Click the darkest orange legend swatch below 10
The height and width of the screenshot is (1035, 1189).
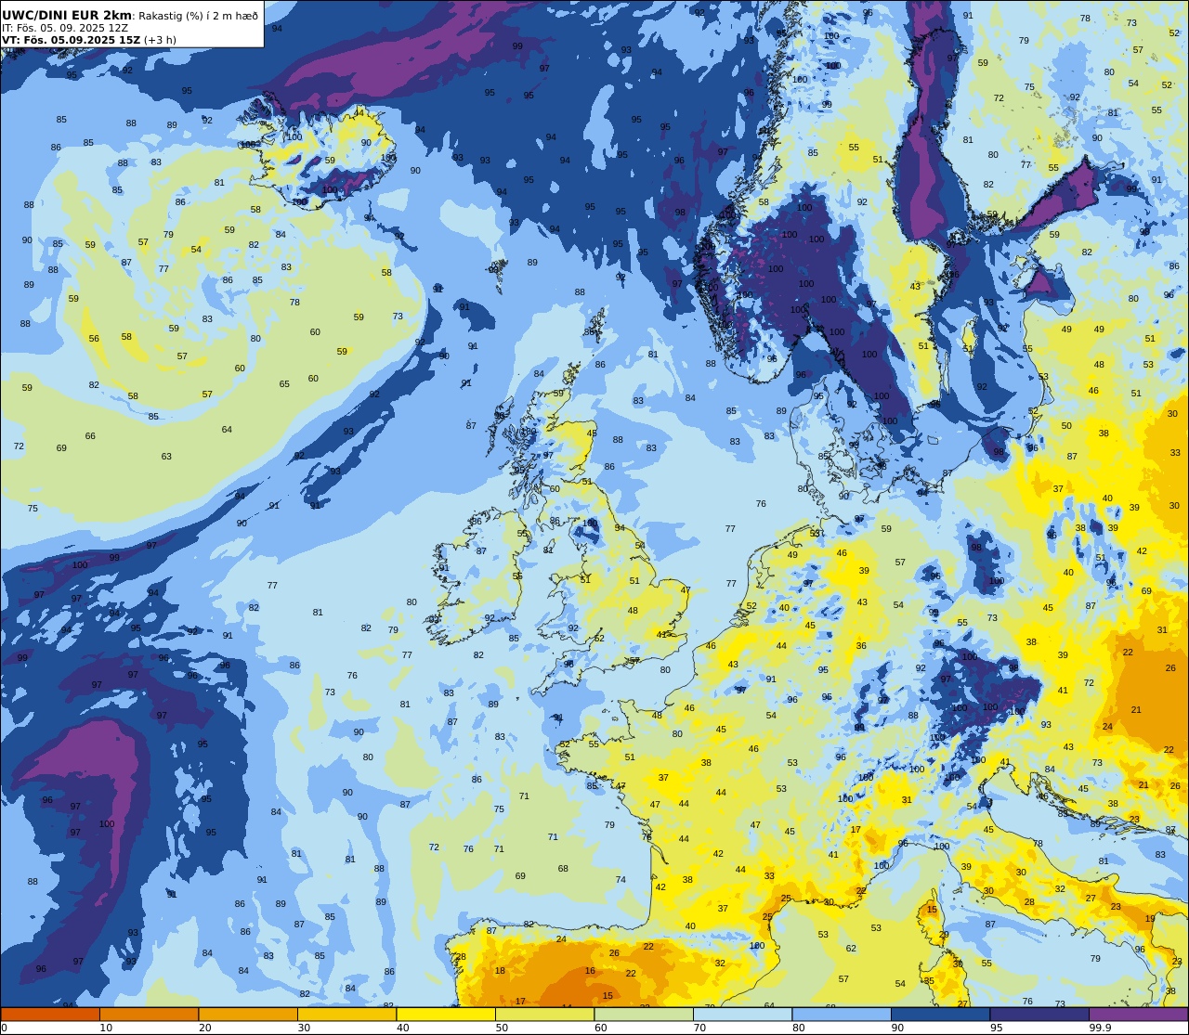tap(50, 1015)
